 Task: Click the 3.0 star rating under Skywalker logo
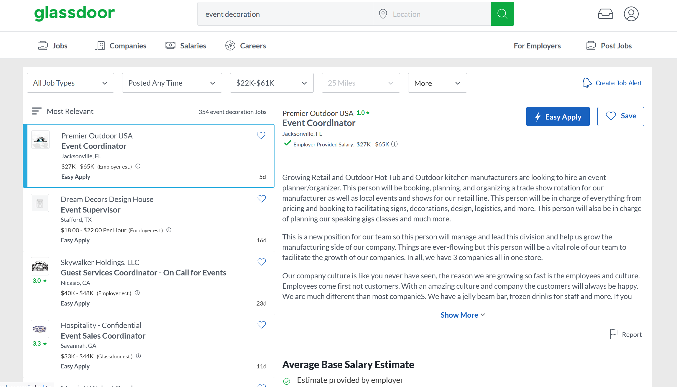[x=40, y=281]
